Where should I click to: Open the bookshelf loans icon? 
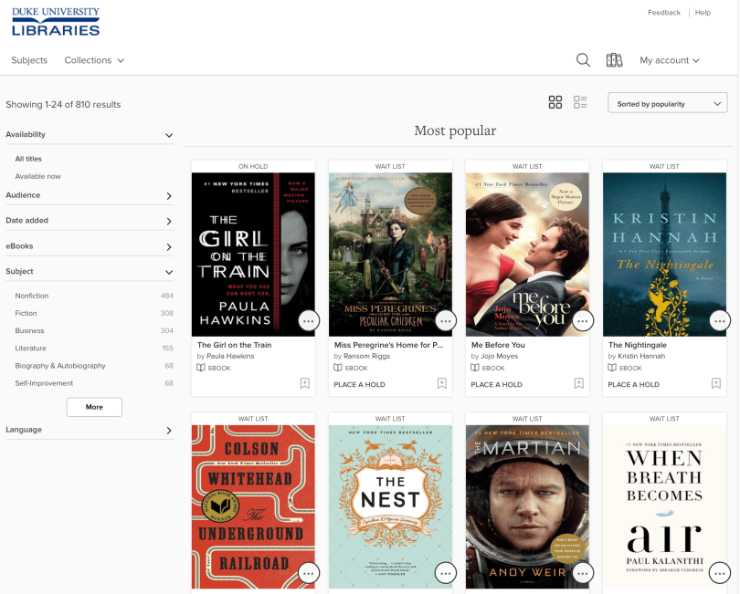coord(614,60)
